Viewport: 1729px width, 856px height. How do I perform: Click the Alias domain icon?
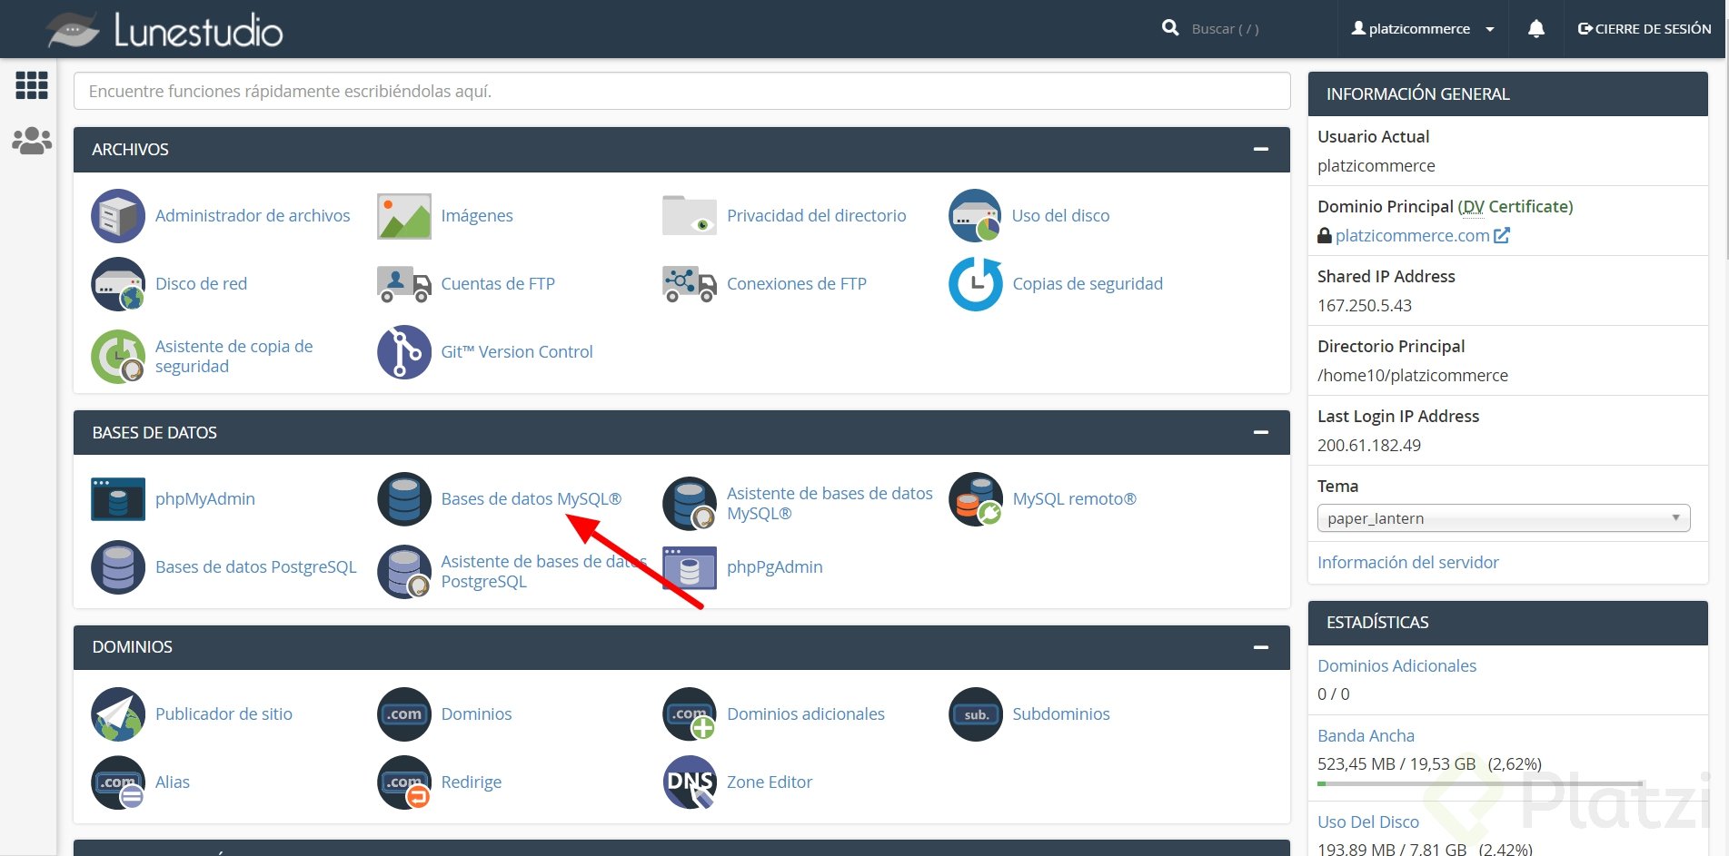[x=118, y=782]
